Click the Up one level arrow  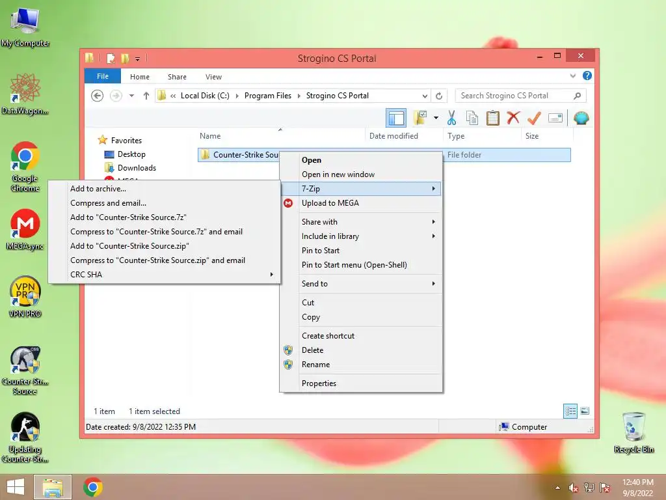[146, 96]
